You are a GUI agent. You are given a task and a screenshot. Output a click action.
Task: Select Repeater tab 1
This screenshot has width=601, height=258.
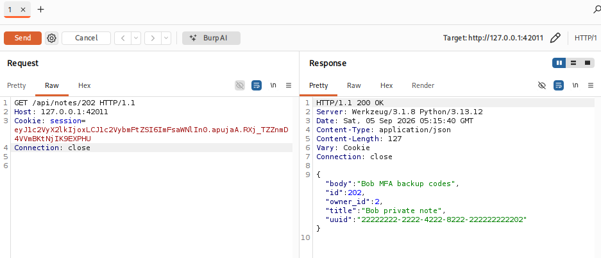(10, 10)
